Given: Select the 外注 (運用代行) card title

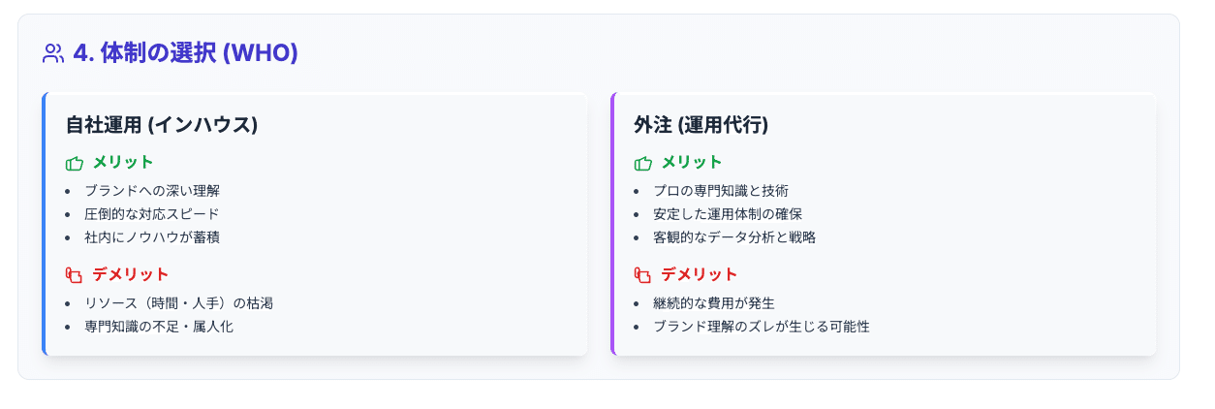Looking at the screenshot, I should click(701, 125).
